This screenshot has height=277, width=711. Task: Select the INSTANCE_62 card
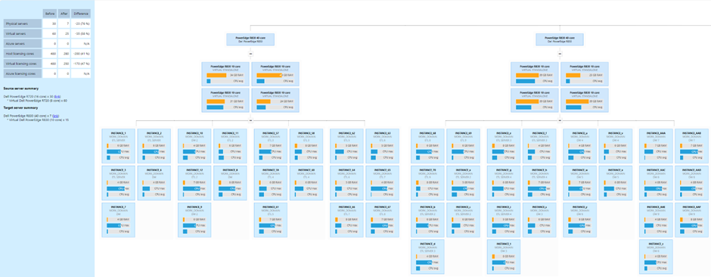tap(347, 146)
